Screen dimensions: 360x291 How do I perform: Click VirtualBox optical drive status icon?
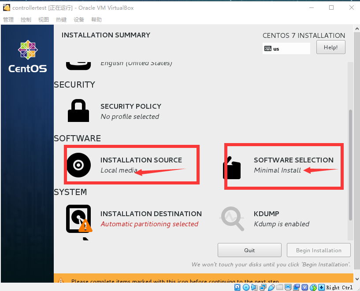[246, 287]
